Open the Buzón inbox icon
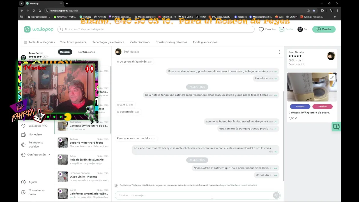The width and height of the screenshot is (359, 202). click(x=281, y=29)
